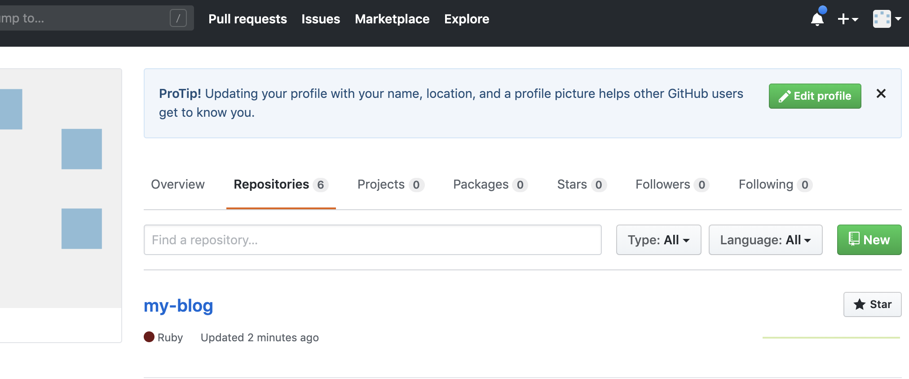This screenshot has width=909, height=379.
Task: Open the notifications bell
Action: click(817, 19)
